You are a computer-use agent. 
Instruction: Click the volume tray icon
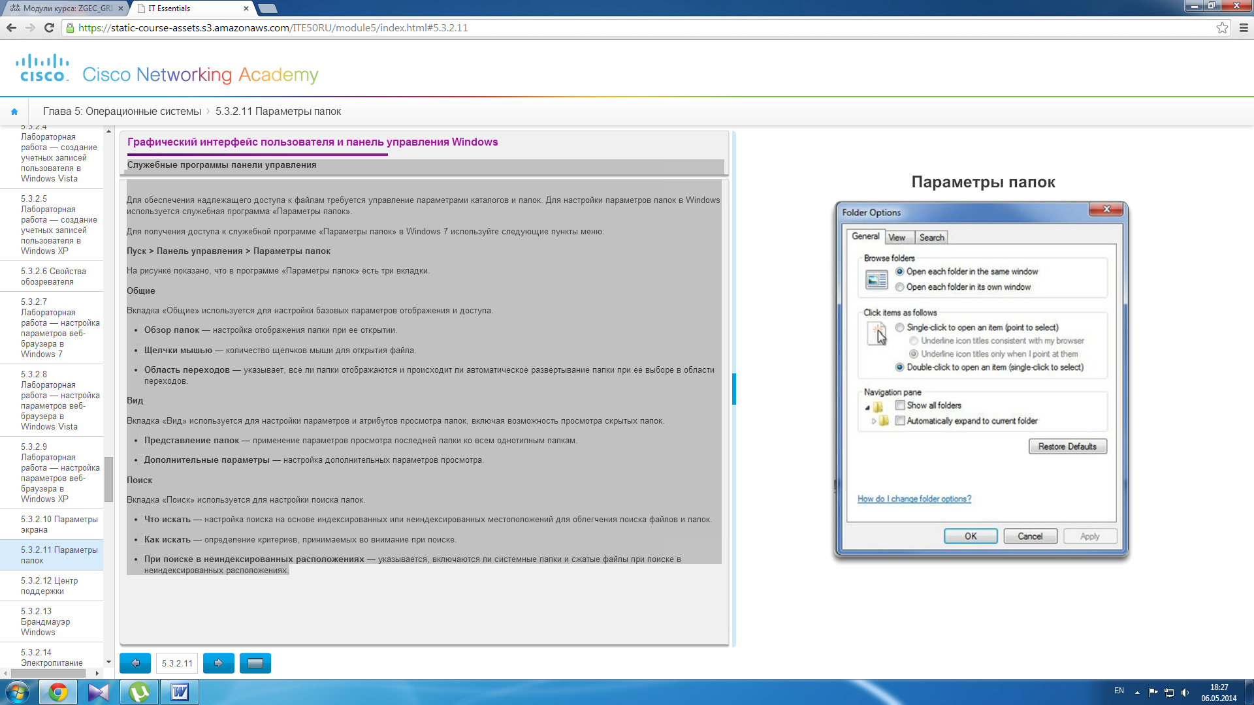click(x=1185, y=692)
